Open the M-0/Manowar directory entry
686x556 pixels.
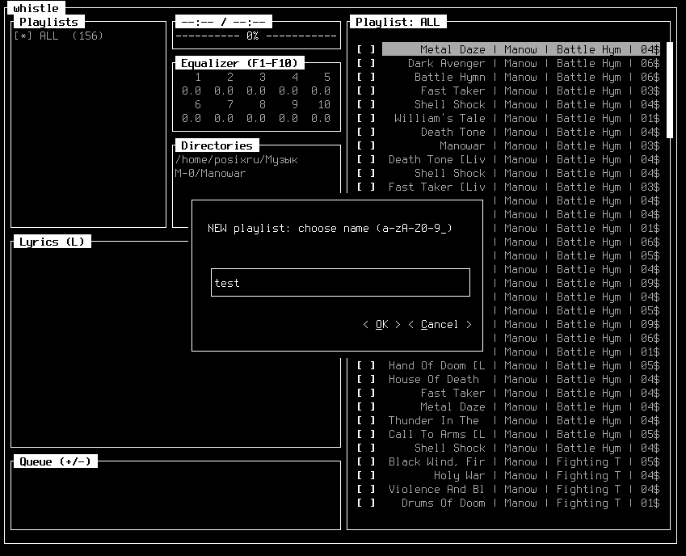[x=210, y=173]
